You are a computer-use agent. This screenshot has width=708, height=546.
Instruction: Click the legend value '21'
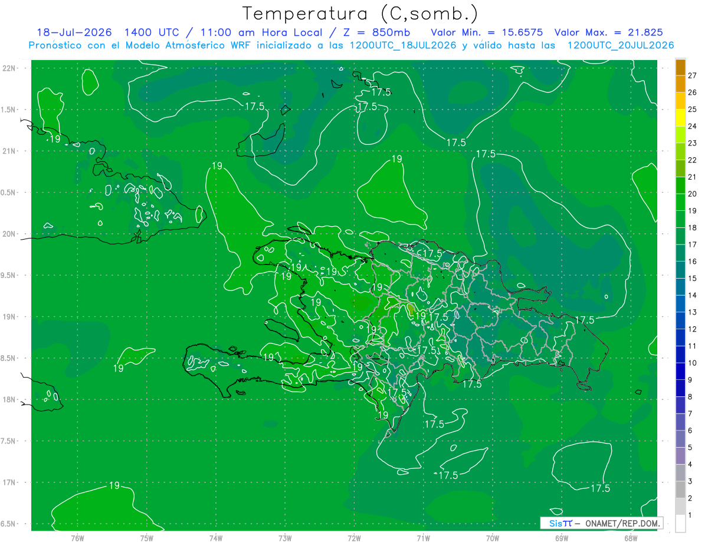[693, 176]
